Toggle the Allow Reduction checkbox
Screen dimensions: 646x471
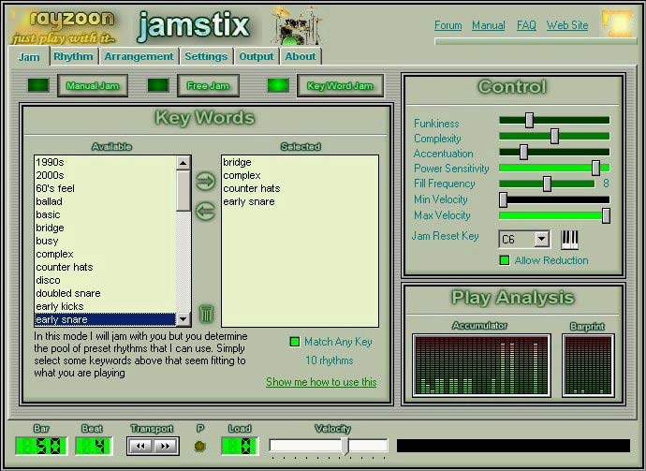pos(505,260)
